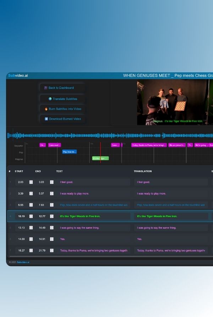Edit text field 'I was ready to play more.'
The width and height of the screenshot is (213, 317).
94,193
